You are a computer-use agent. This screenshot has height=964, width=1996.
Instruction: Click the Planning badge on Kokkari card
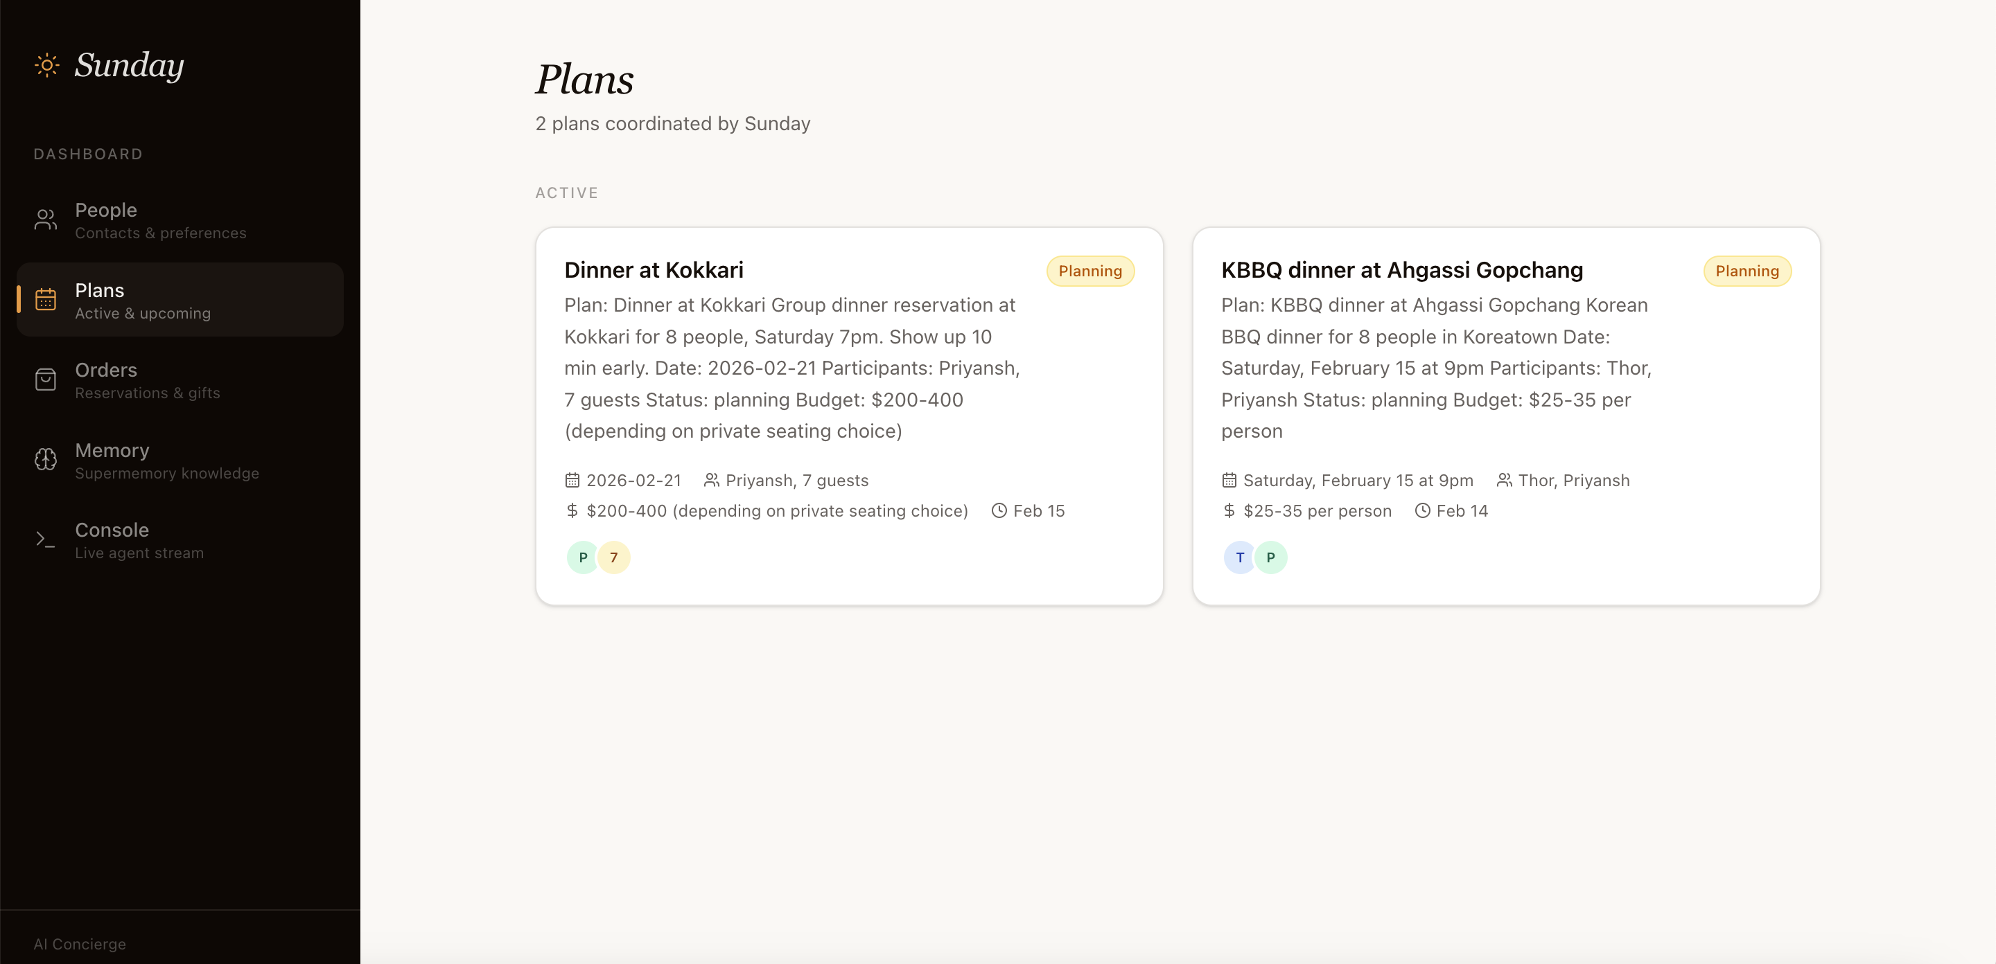coord(1089,271)
